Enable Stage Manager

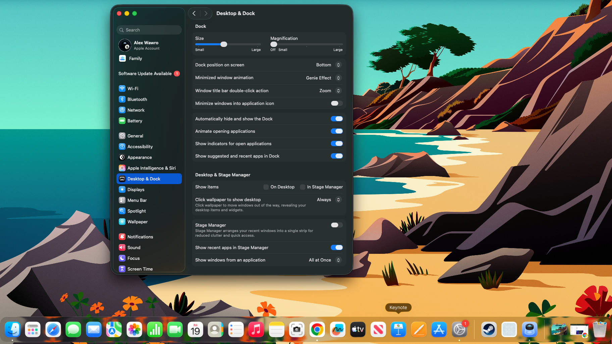(336, 225)
